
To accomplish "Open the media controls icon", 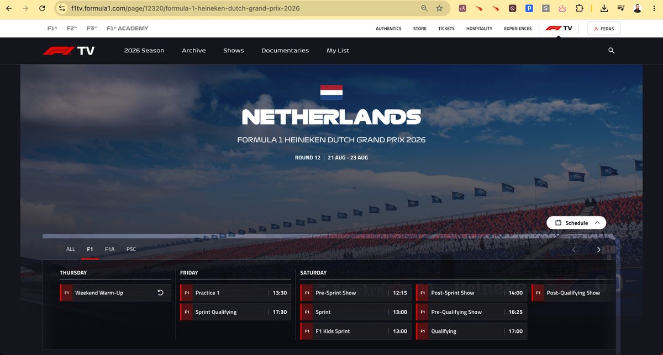I will pyautogui.click(x=620, y=8).
